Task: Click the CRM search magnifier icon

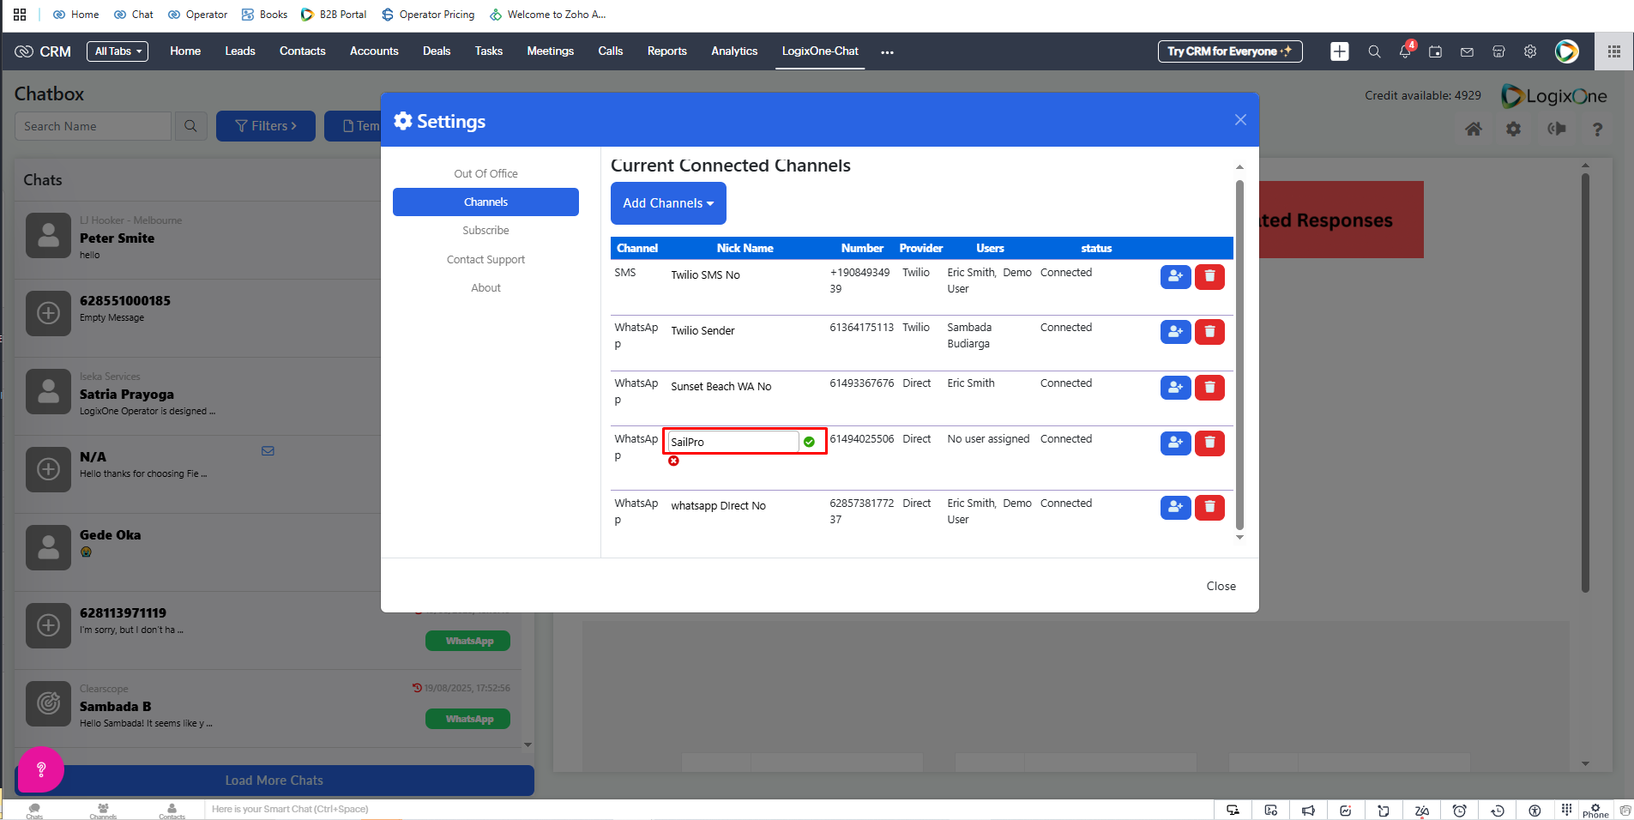Action: tap(1374, 51)
